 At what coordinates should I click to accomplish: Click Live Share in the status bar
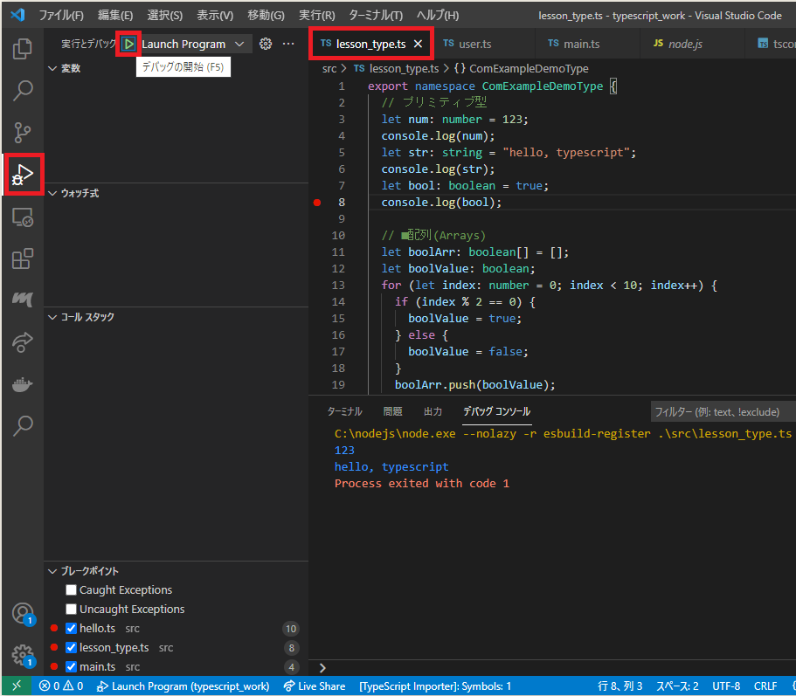pyautogui.click(x=314, y=686)
